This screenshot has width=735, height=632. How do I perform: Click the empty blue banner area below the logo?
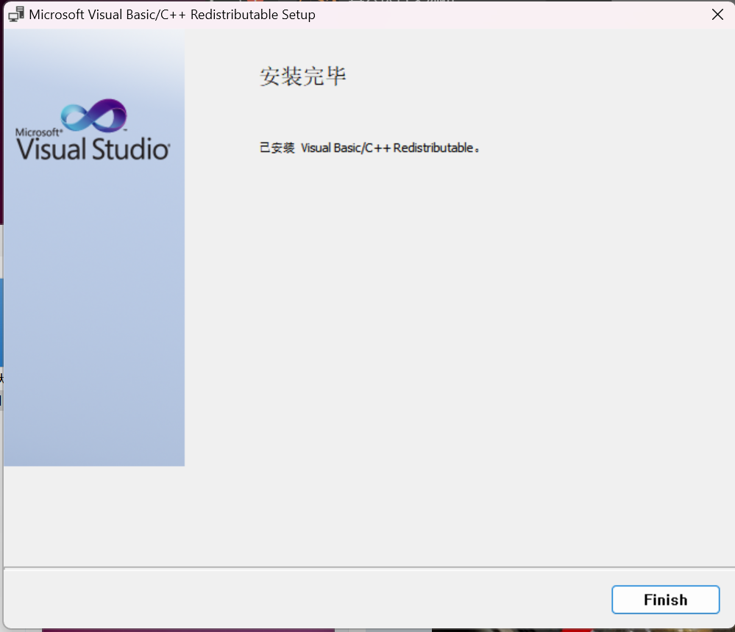93,309
